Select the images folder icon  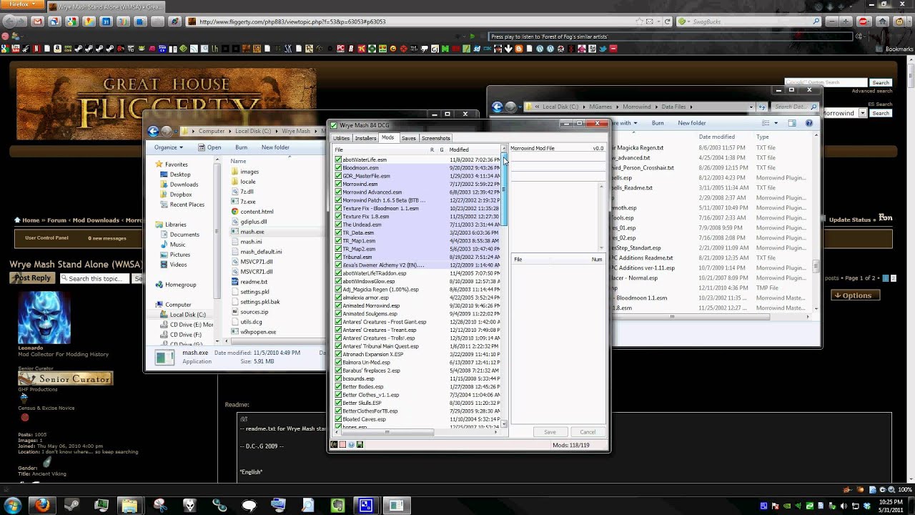click(235, 172)
